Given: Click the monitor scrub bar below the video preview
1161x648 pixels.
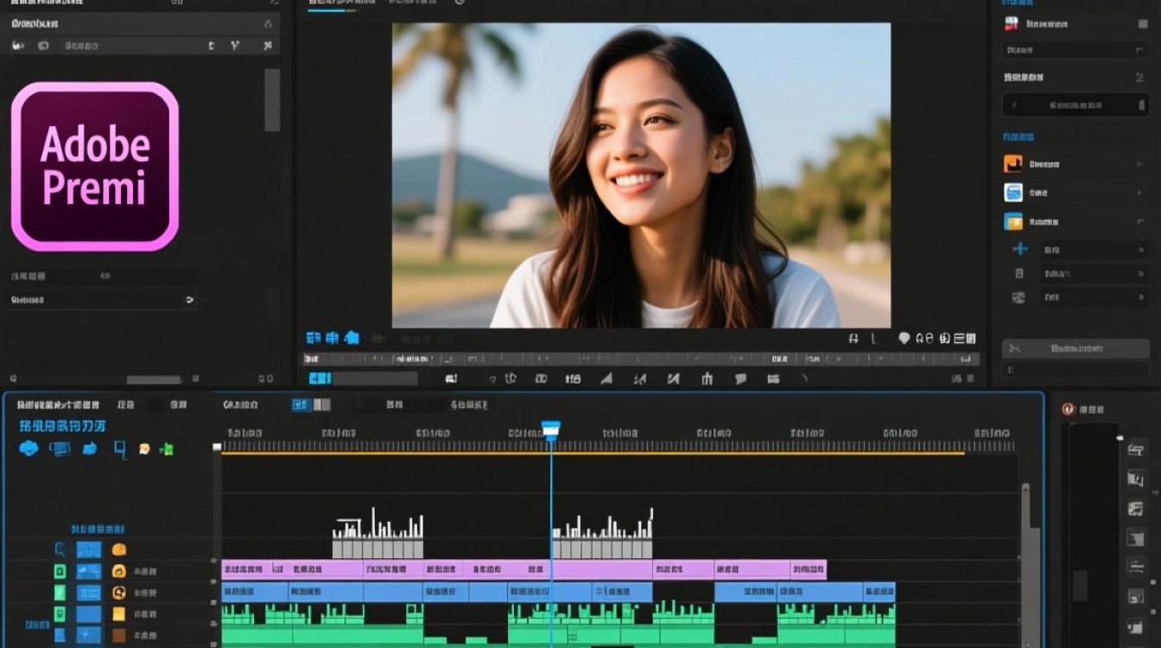Looking at the screenshot, I should point(641,358).
